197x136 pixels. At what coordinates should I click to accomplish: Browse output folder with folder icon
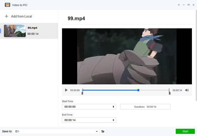pos(103,131)
